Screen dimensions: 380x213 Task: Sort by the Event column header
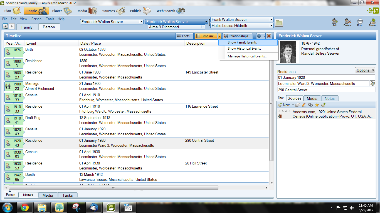pyautogui.click(x=52, y=43)
